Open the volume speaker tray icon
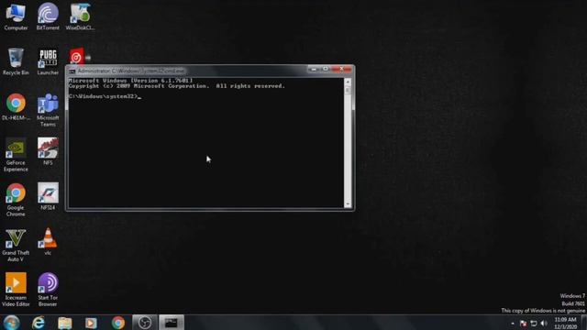This screenshot has width=587, height=330. point(544,324)
